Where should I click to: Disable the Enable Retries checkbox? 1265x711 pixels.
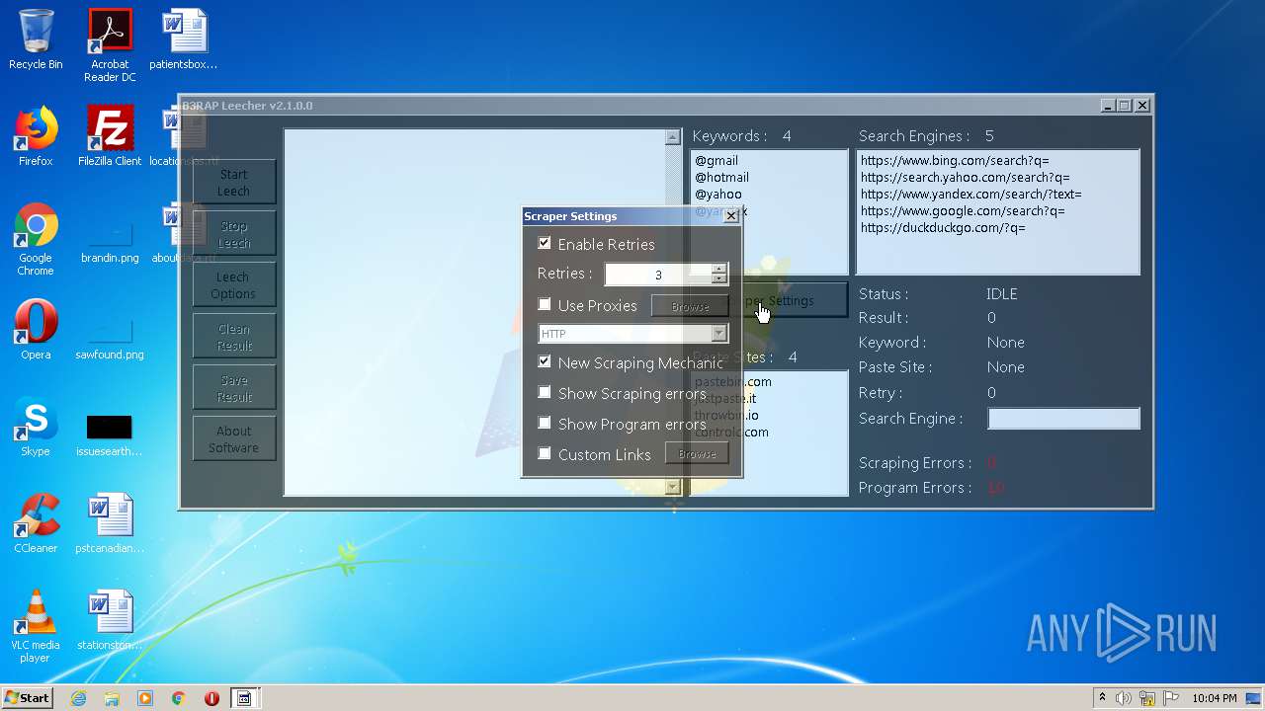pyautogui.click(x=544, y=243)
